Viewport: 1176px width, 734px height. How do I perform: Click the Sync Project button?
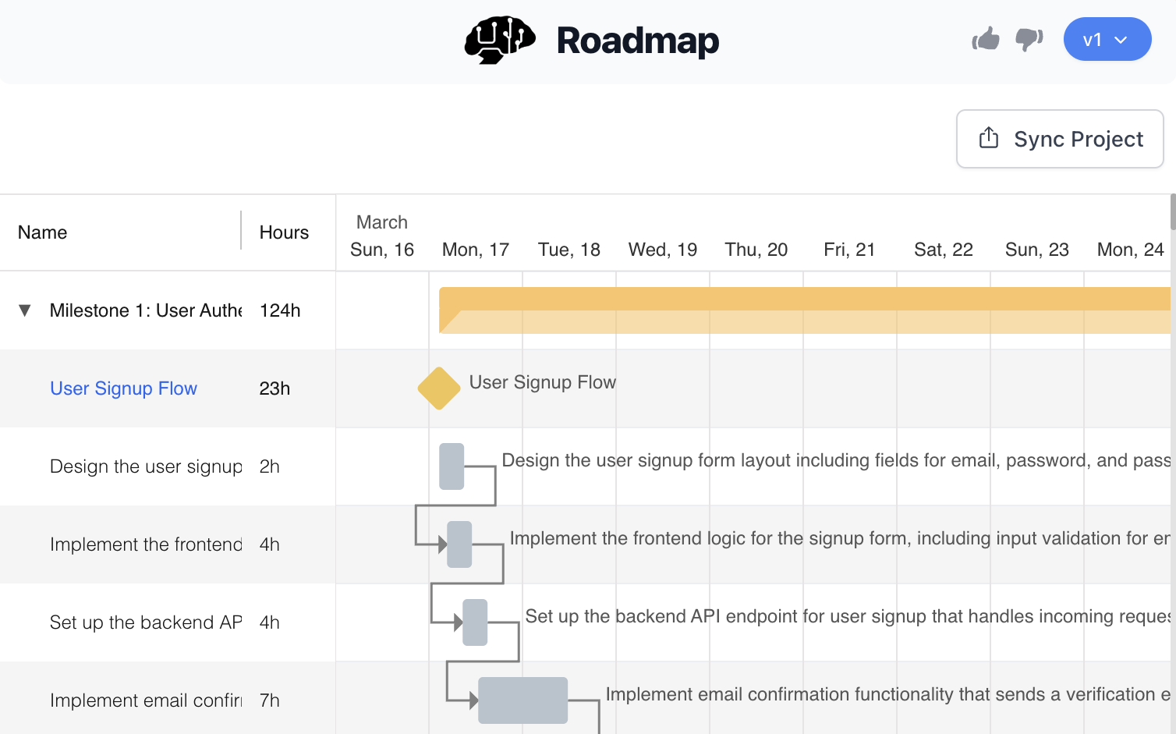coord(1059,139)
